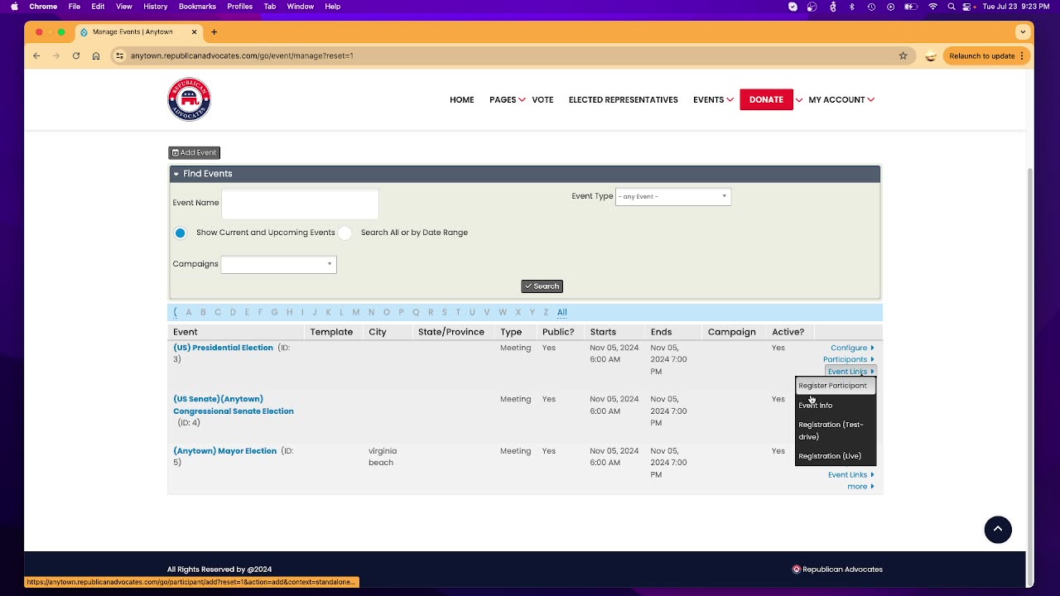
Task: Click the site information icon in address bar
Action: [x=120, y=55]
